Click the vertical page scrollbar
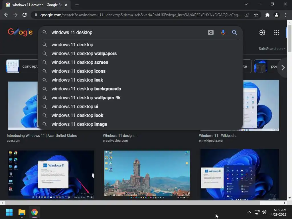Screen dimensions: 292x219 (289, 38)
